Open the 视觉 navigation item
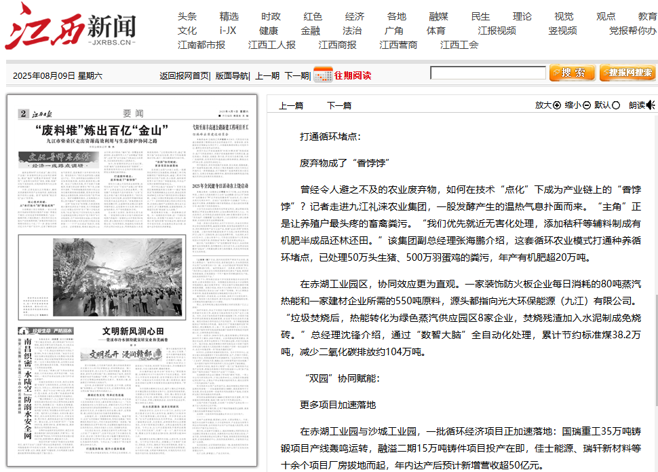 click(564, 16)
